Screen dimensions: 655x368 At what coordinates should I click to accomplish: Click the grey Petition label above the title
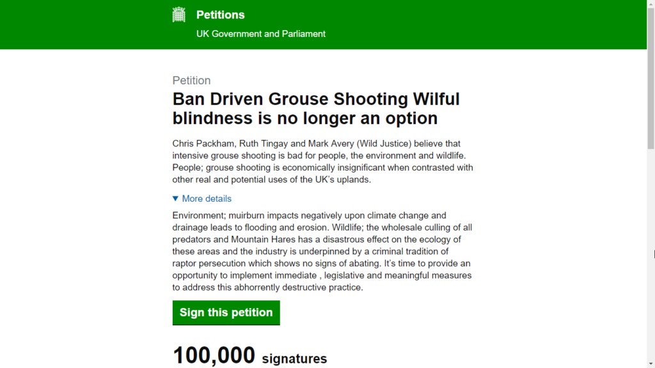click(191, 80)
